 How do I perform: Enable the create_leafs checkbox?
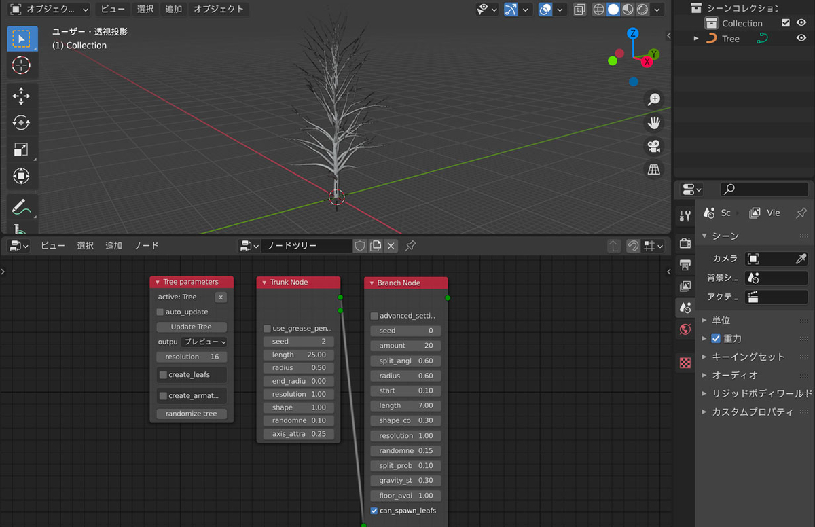[x=163, y=375]
